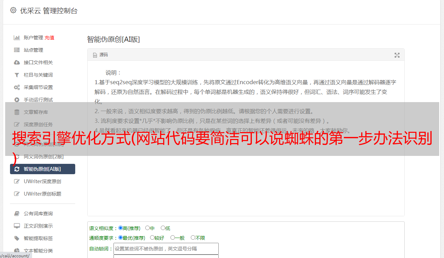444x258 pixels.
Task: Click the play icon for 手动运行测试
Action: coord(17,100)
